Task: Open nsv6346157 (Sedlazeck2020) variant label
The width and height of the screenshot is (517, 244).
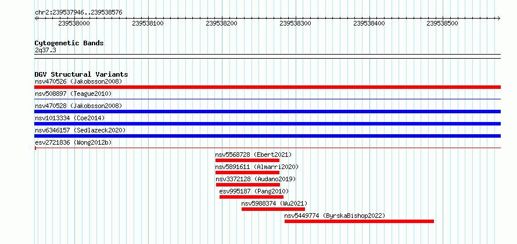Action: point(80,130)
